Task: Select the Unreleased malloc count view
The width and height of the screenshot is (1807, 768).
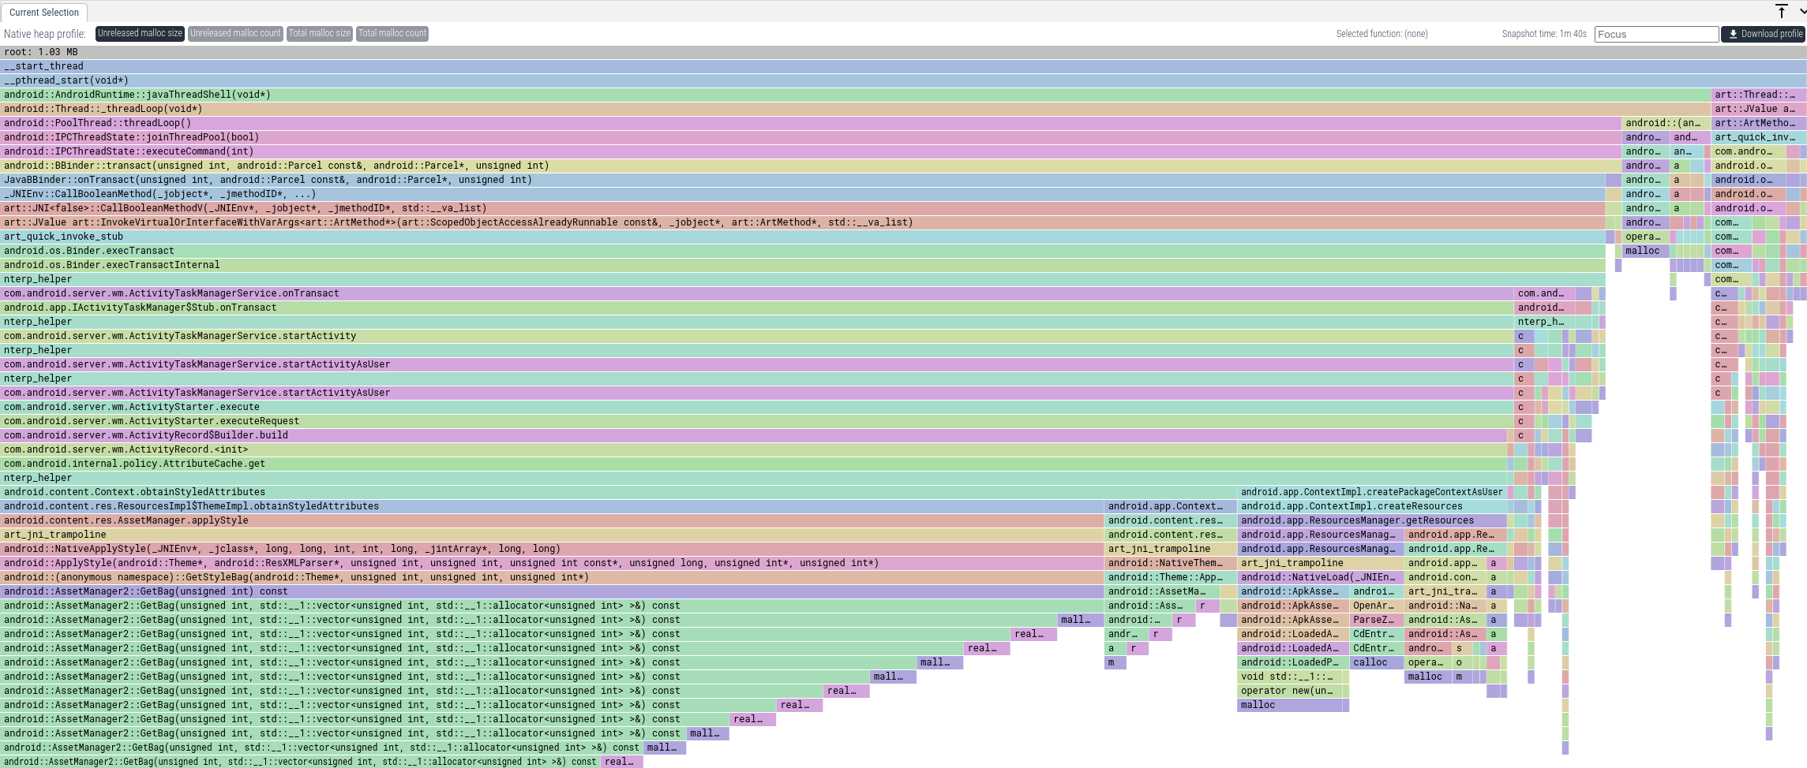Action: [x=234, y=33]
